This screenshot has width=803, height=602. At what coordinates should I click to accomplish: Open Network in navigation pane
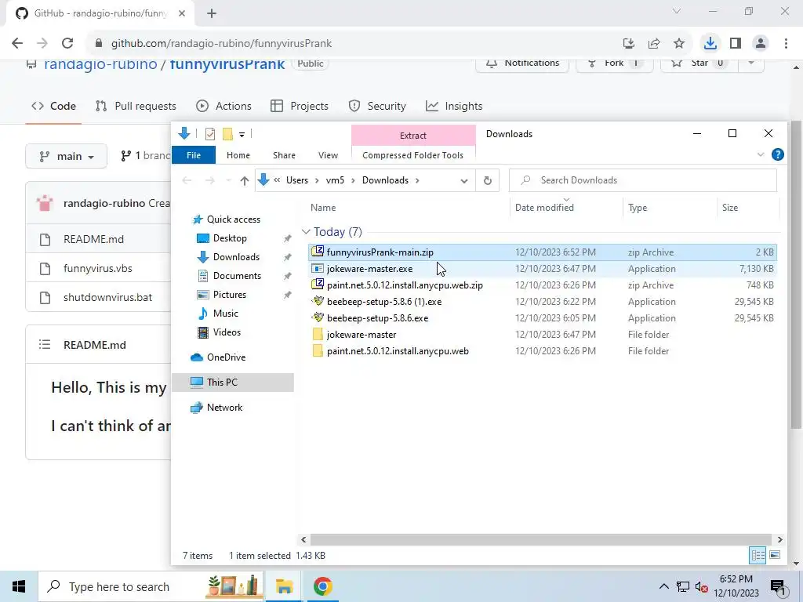coord(225,408)
